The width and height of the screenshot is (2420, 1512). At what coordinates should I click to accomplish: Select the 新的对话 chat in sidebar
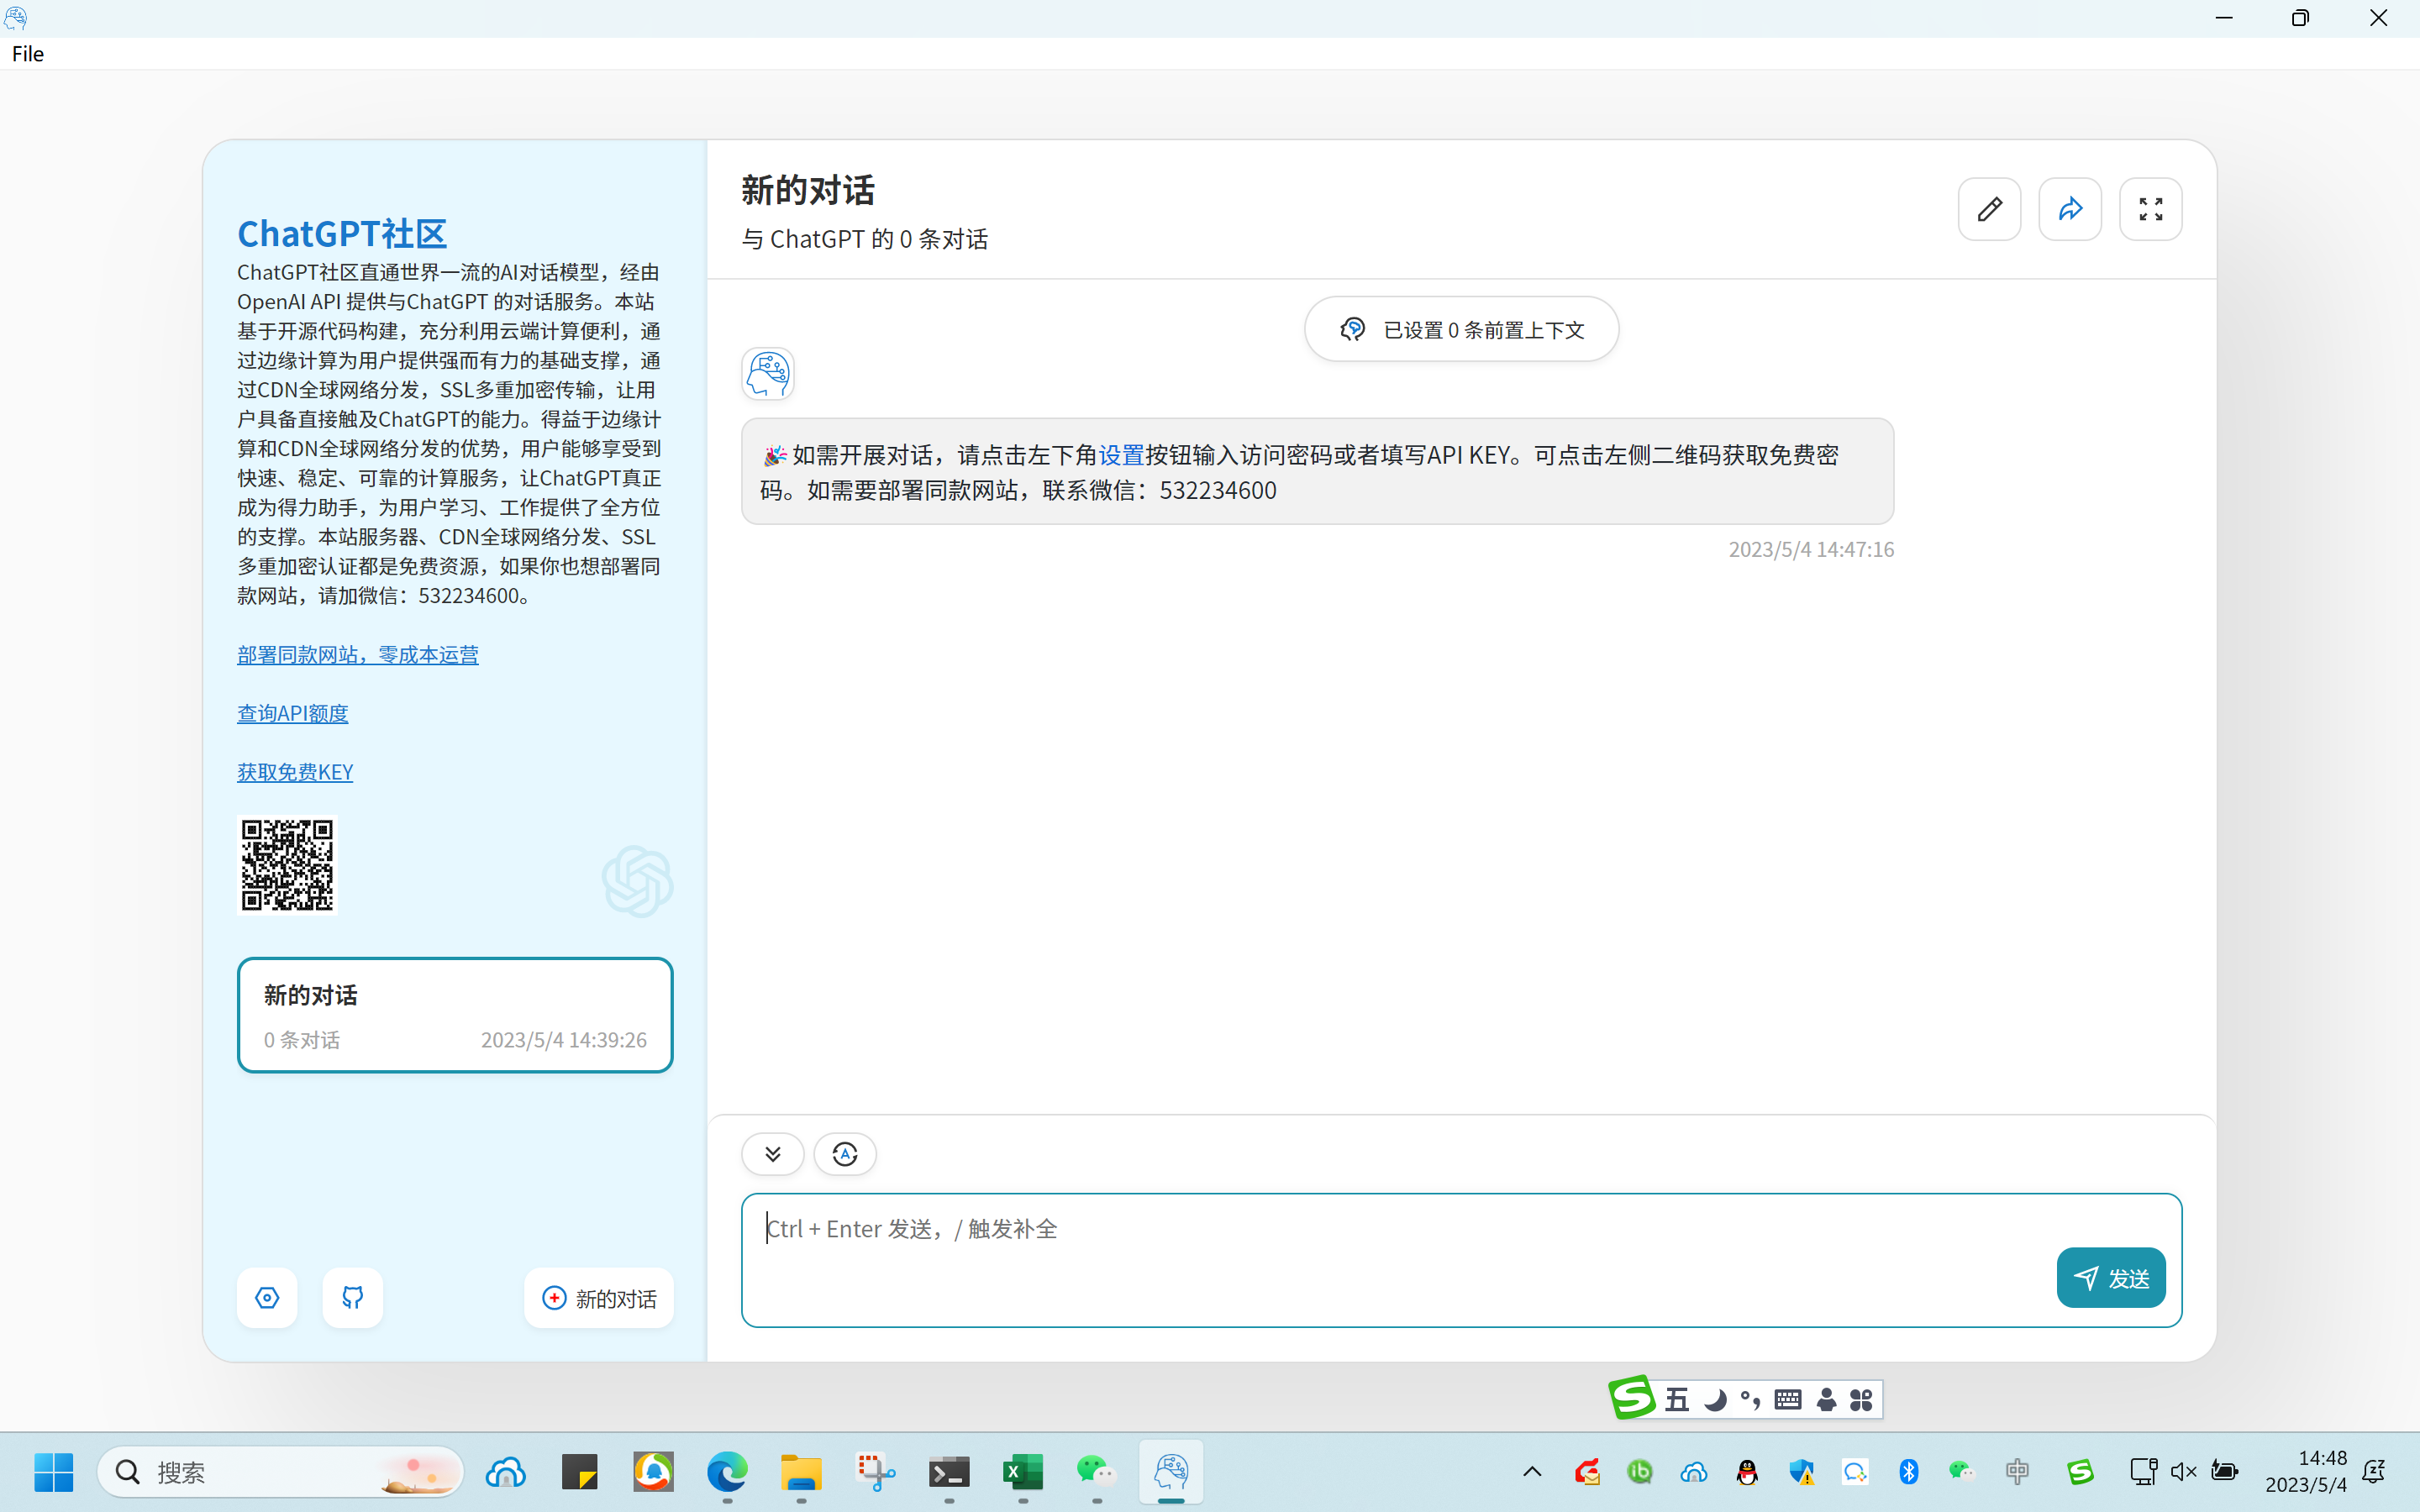tap(454, 1015)
